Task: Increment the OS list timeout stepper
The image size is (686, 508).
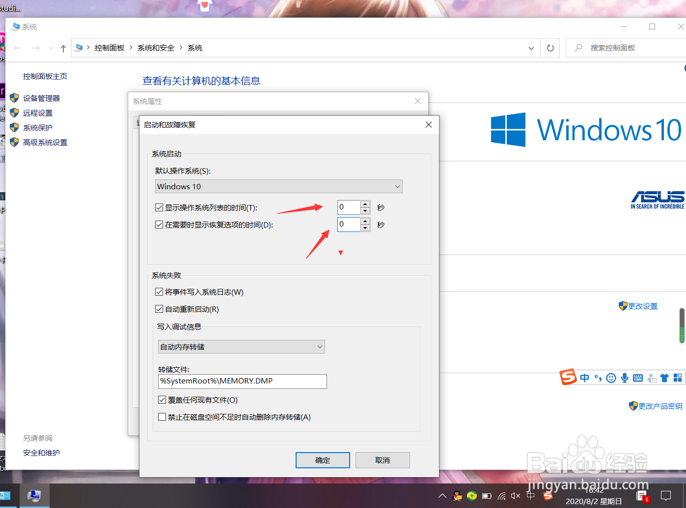Action: [x=365, y=204]
